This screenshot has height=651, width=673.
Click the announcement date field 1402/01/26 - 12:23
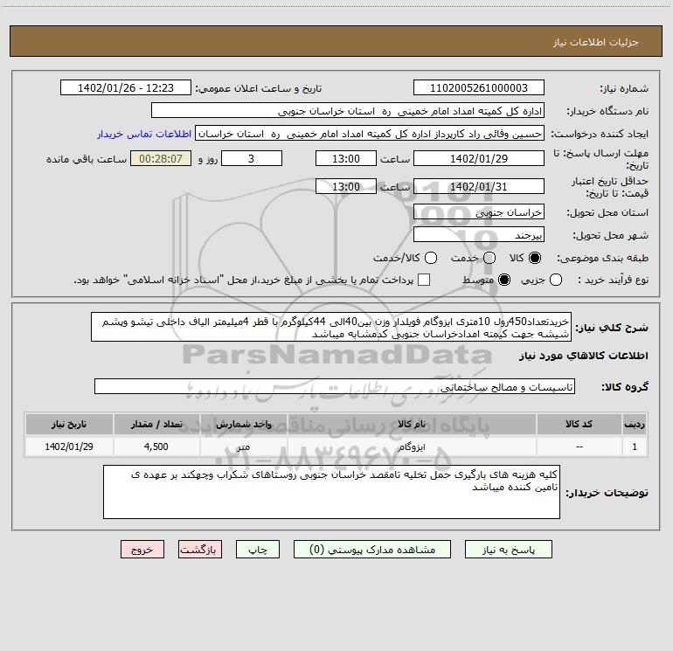[126, 87]
